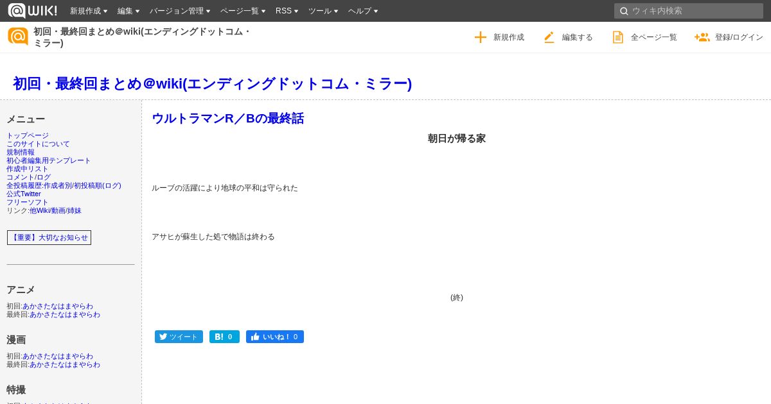Image resolution: width=771 pixels, height=404 pixels.
Task: Click the site name beside the orange logo
Action: coord(142,37)
